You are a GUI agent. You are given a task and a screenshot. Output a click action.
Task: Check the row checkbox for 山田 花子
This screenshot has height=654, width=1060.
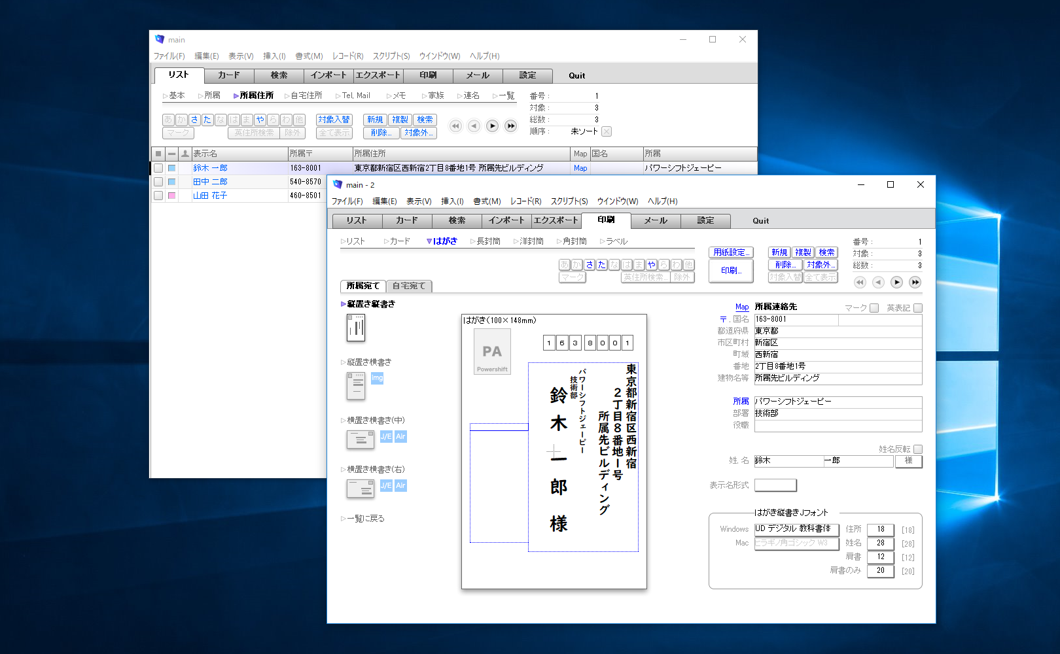tap(158, 196)
